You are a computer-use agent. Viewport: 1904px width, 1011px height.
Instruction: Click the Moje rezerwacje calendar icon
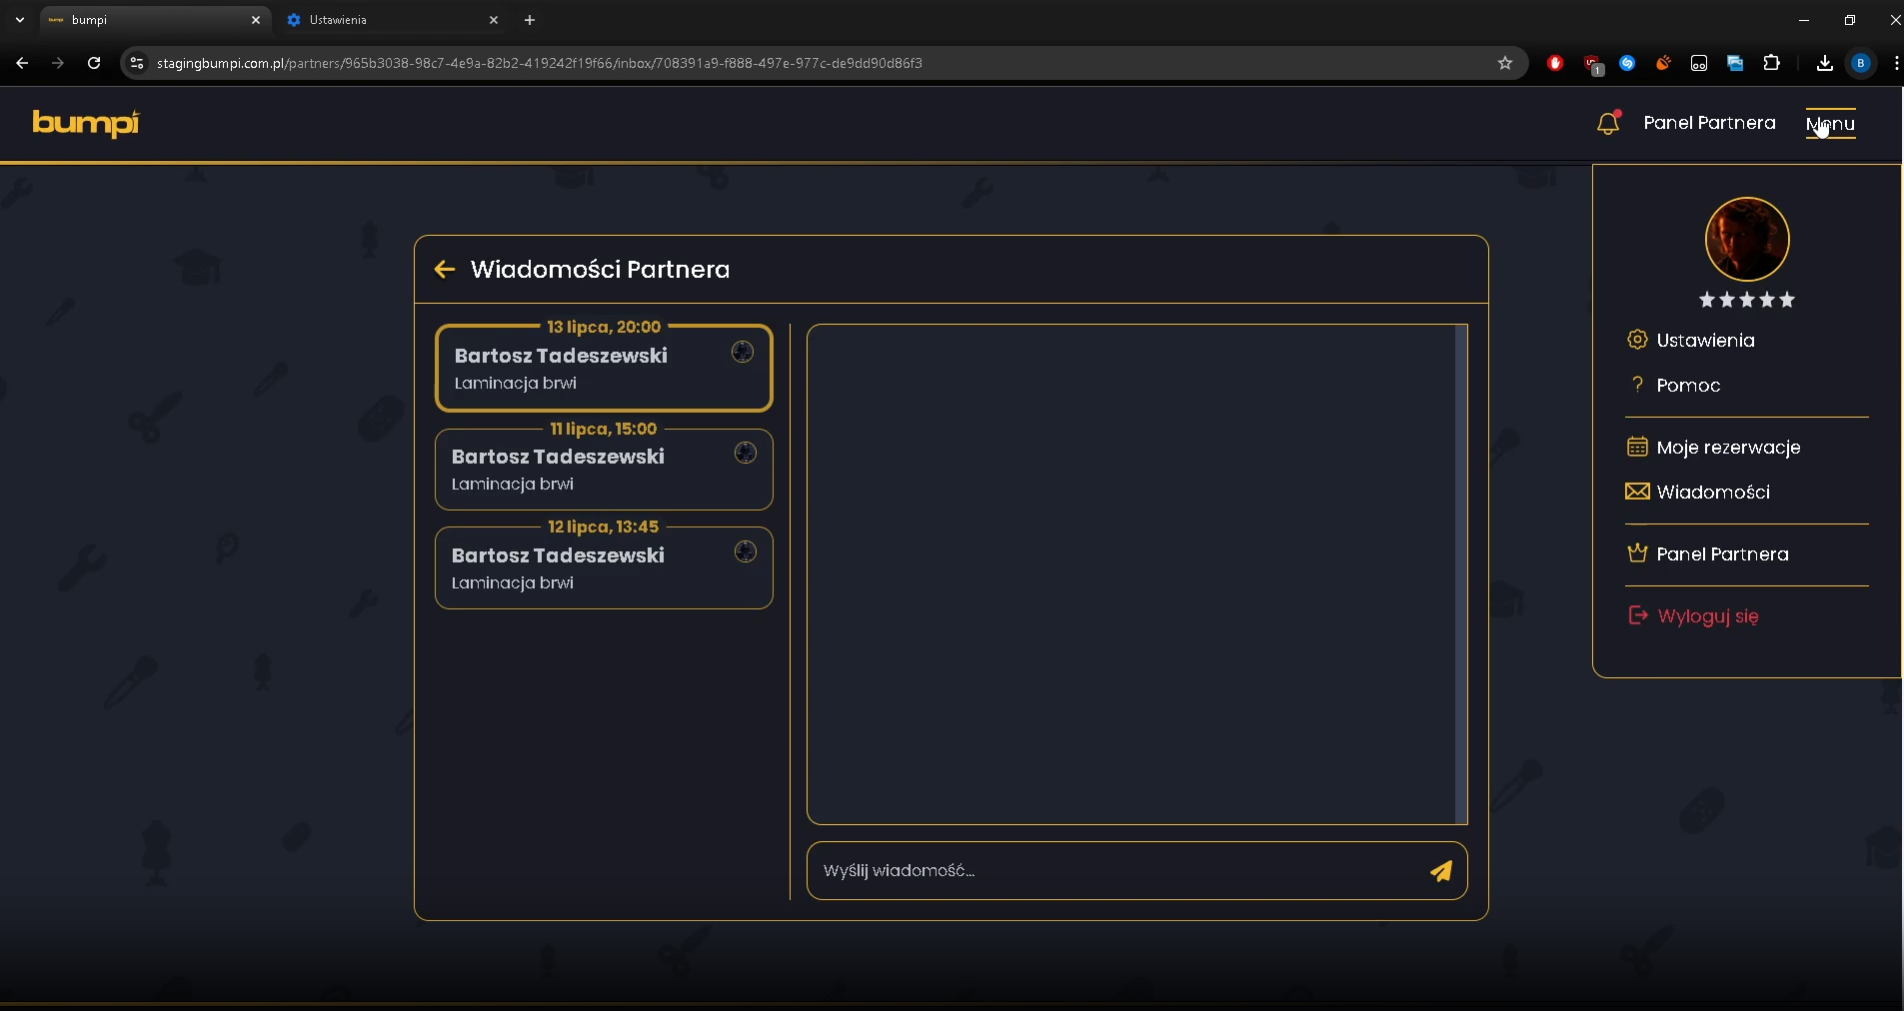click(x=1637, y=447)
